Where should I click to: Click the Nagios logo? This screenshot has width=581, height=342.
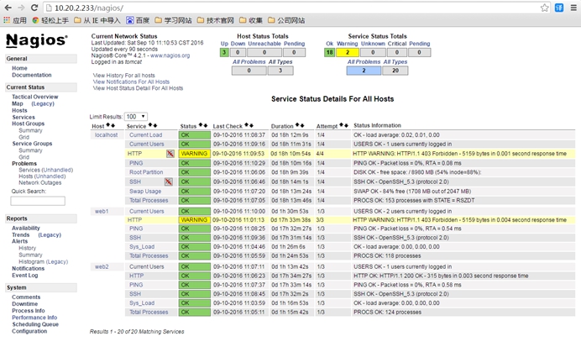[37, 40]
